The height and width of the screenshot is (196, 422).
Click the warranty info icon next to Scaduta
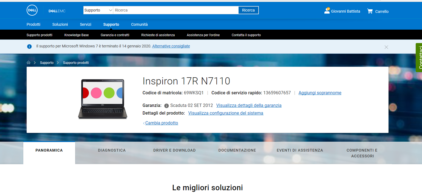coord(166,106)
